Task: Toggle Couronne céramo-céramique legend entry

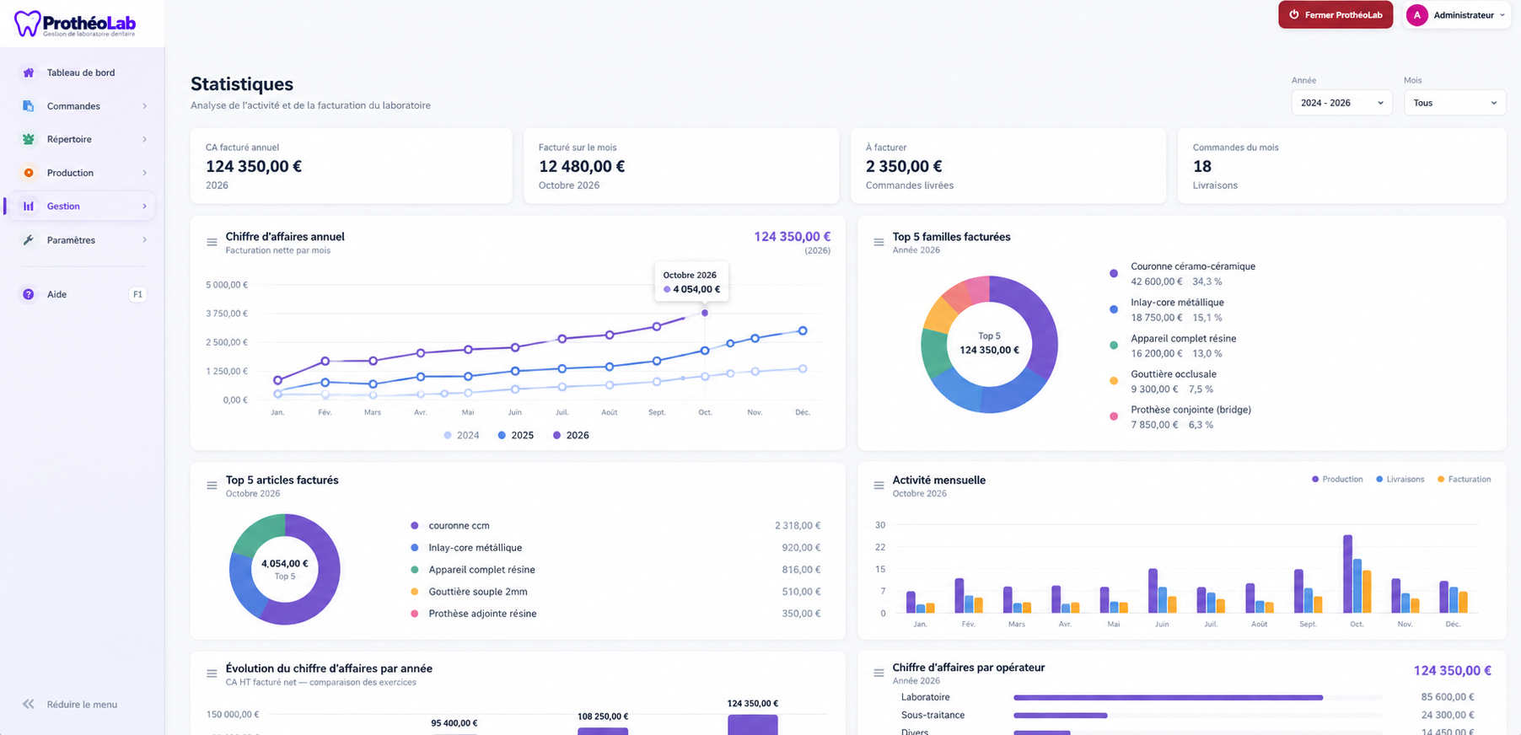Action: pyautogui.click(x=1182, y=274)
